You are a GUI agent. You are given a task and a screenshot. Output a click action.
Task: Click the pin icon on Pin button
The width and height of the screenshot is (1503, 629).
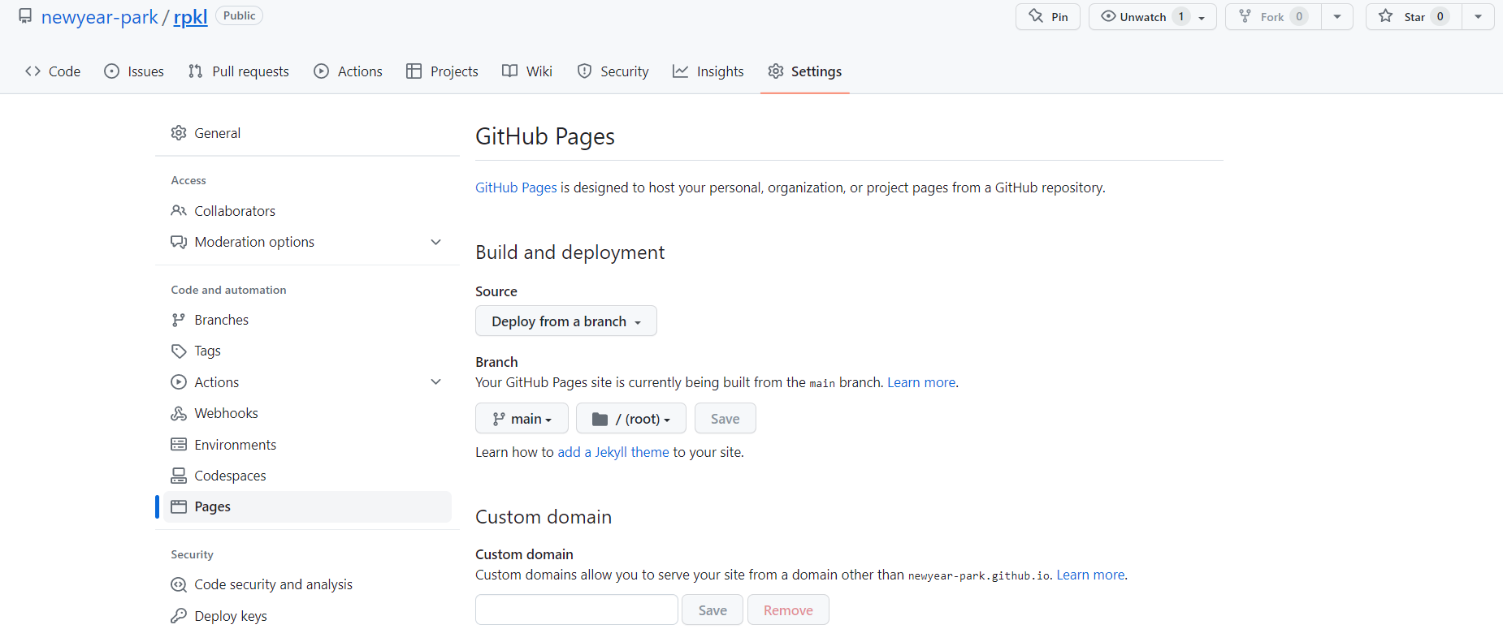point(1036,16)
